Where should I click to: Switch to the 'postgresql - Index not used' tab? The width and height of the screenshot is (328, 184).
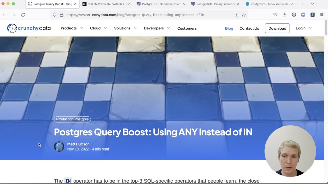[x=269, y=4]
